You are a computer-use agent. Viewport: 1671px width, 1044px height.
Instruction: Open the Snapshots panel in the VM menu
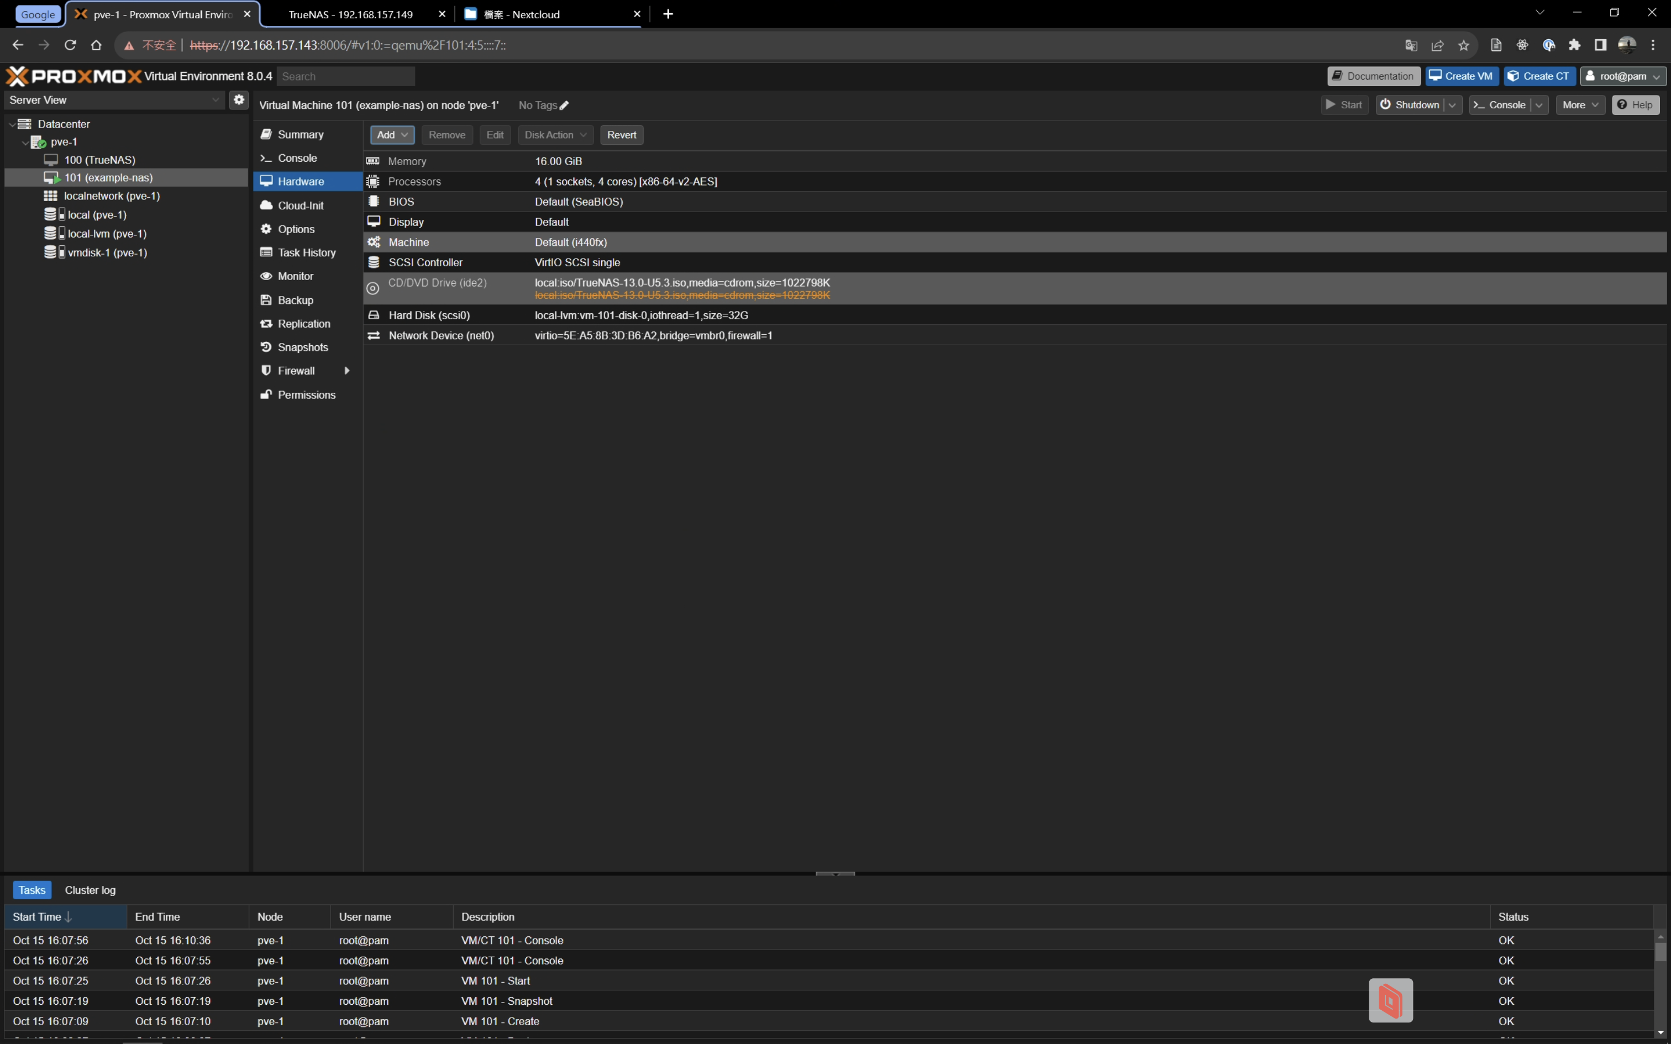302,347
